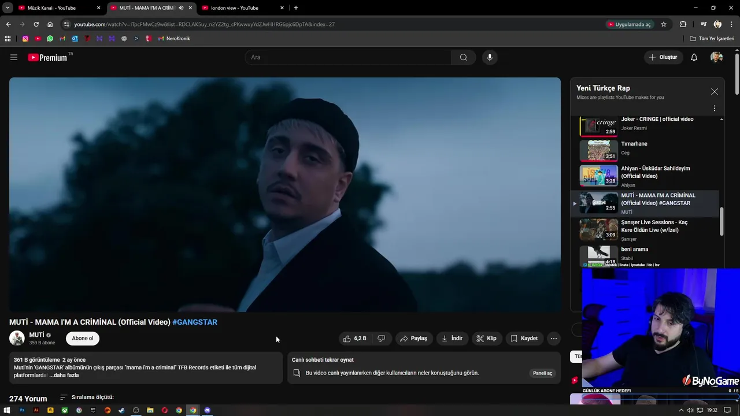Screen dimensions: 740x416
Task: Open Steam from the taskbar
Action: tap(121, 410)
